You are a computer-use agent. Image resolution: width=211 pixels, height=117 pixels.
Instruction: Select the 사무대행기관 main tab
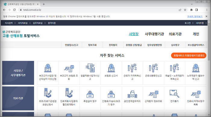pos(154,34)
